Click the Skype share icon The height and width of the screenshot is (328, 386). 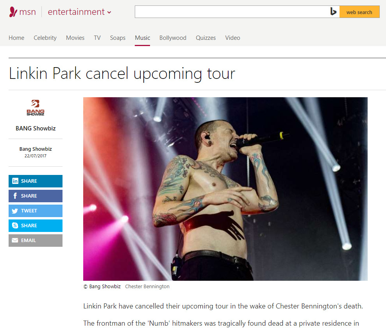pos(15,226)
